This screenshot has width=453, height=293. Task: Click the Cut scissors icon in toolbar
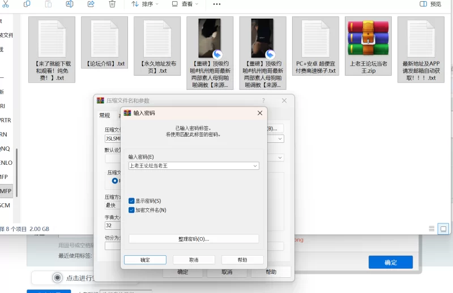6,4
